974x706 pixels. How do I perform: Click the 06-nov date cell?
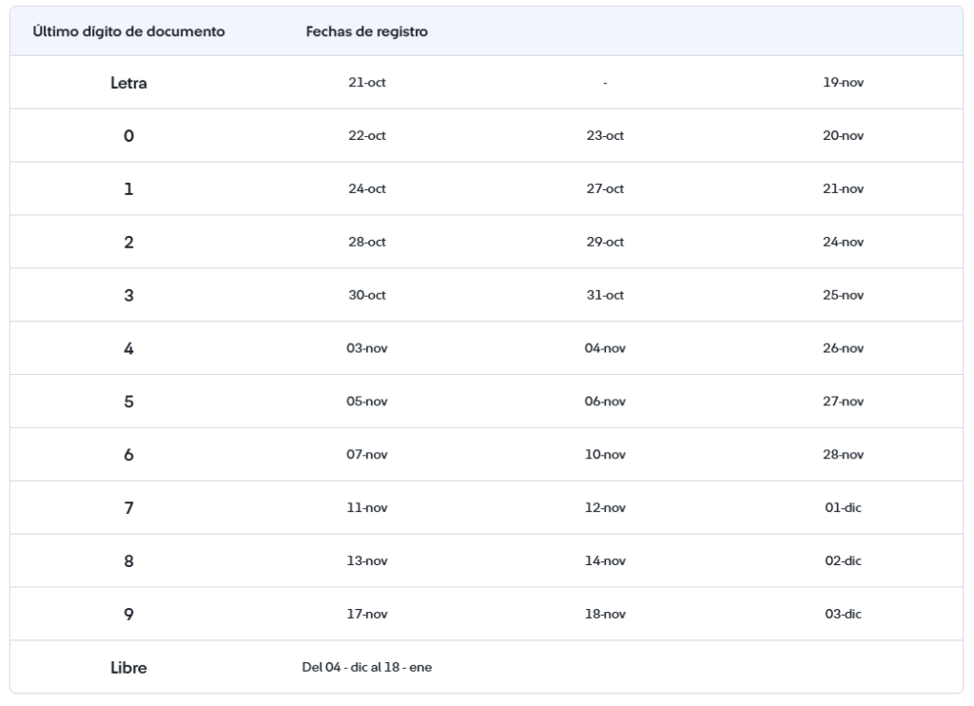point(605,402)
